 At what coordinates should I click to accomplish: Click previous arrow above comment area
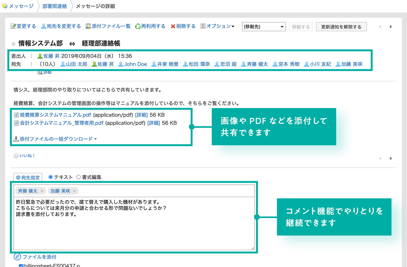(380, 158)
